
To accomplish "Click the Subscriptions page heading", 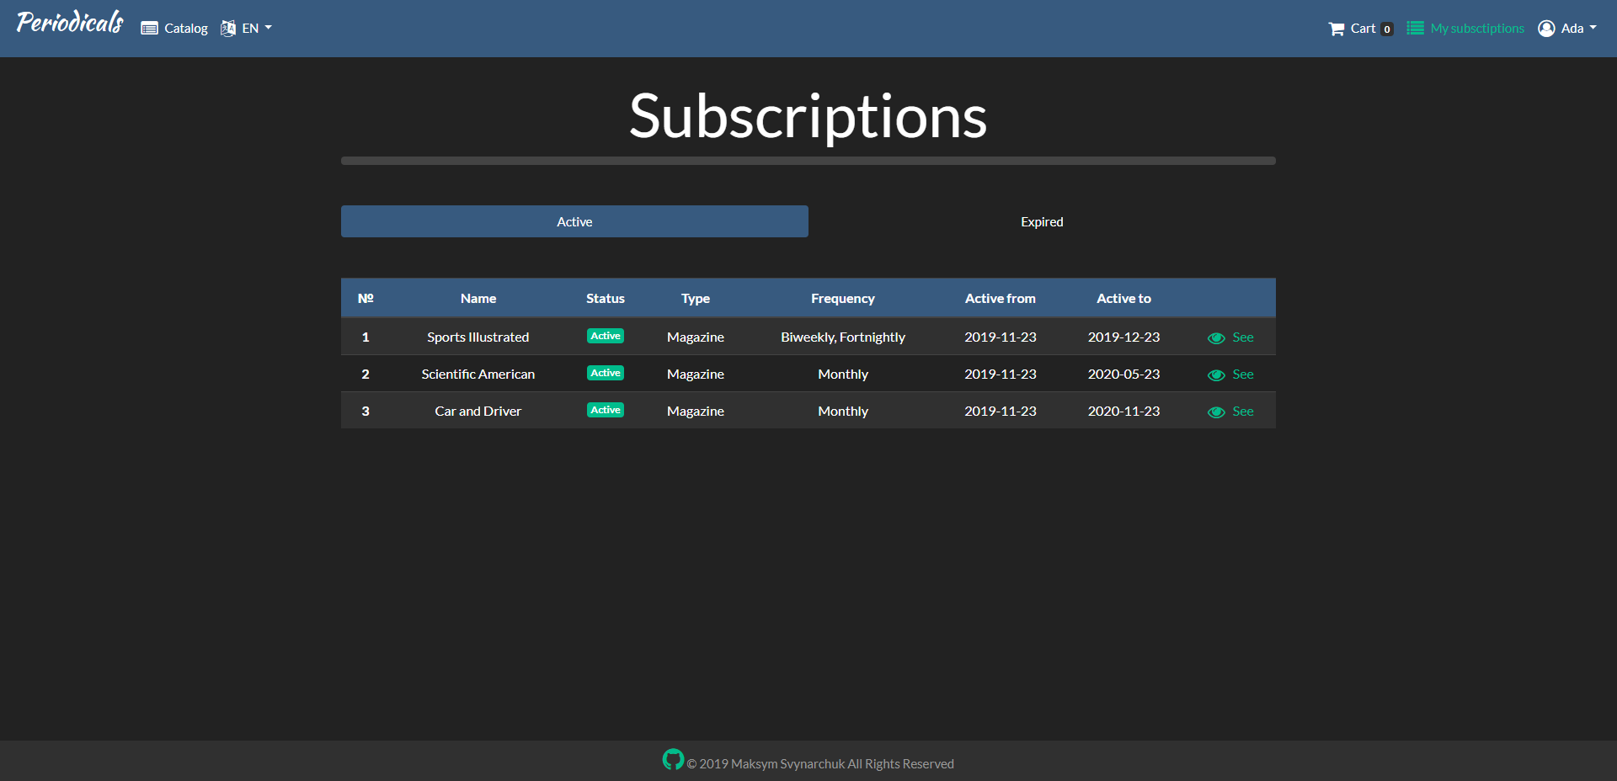I will click(808, 117).
